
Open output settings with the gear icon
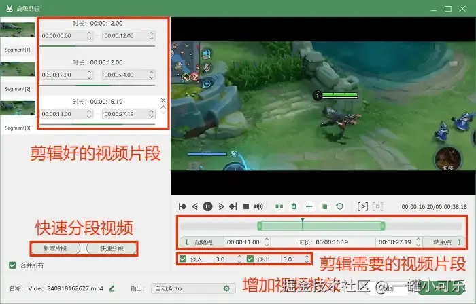226,288
